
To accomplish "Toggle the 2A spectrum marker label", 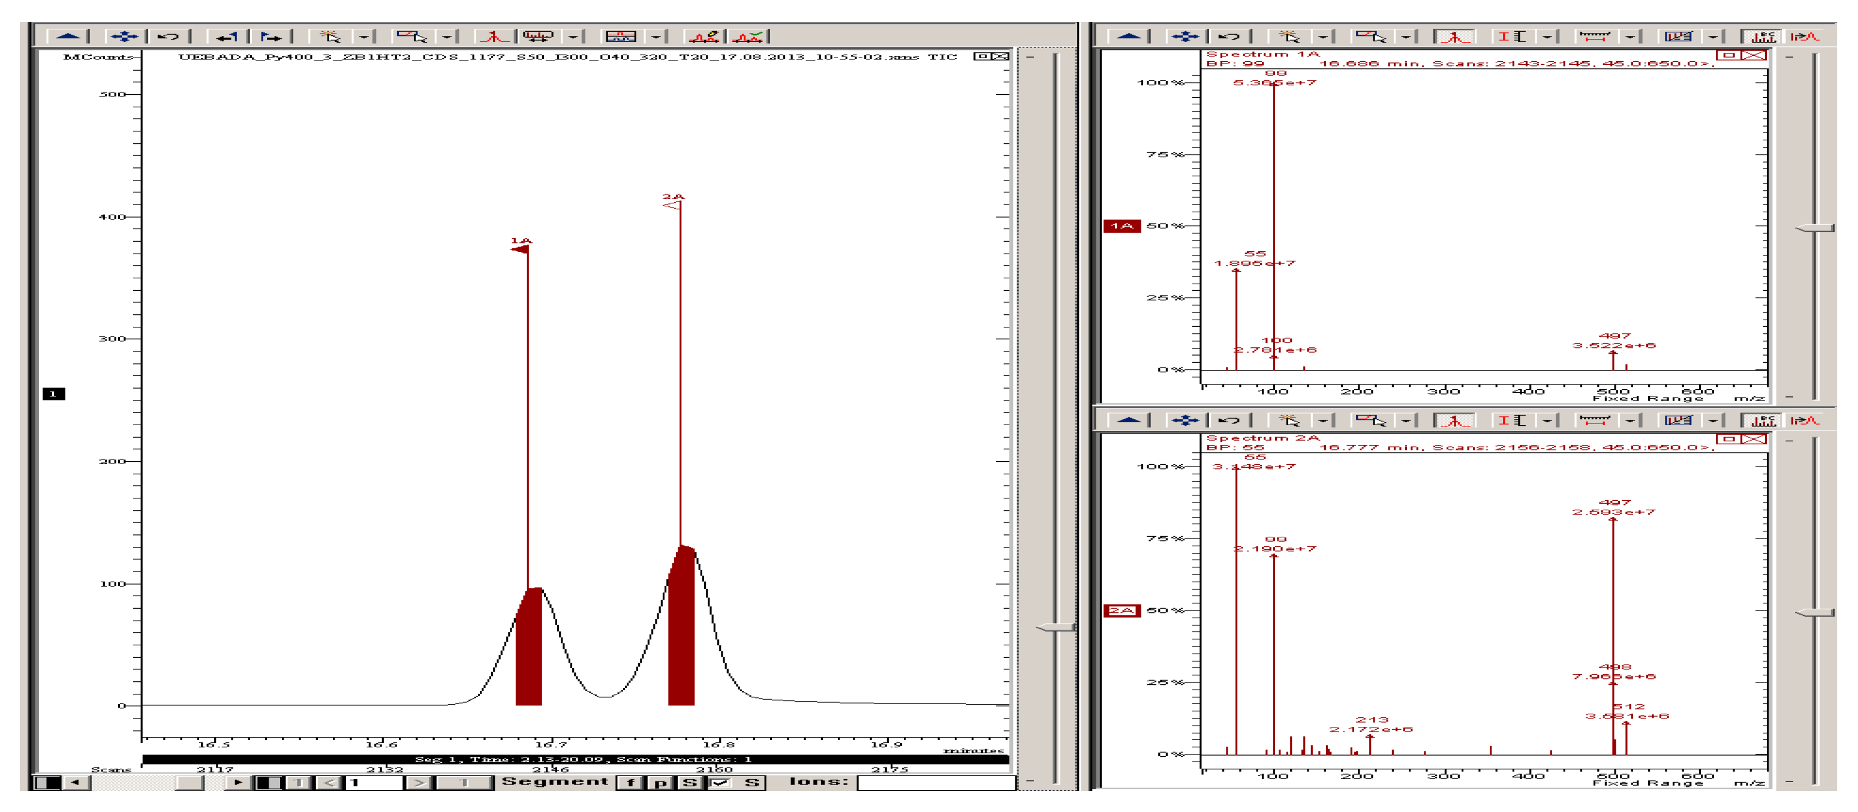I will (1122, 610).
